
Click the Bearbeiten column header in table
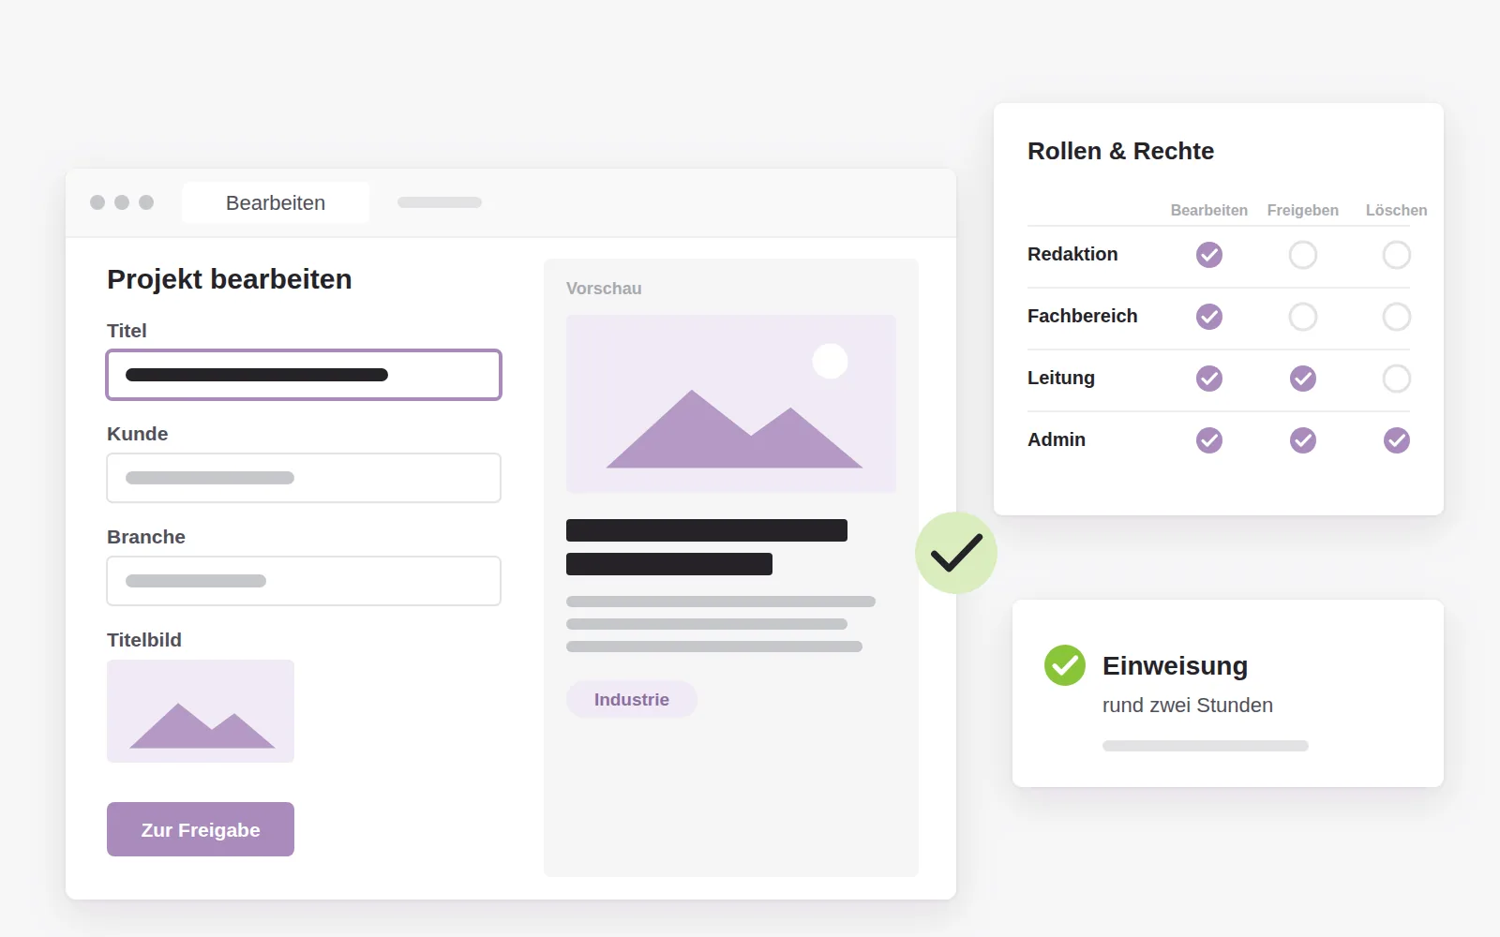[x=1209, y=211]
